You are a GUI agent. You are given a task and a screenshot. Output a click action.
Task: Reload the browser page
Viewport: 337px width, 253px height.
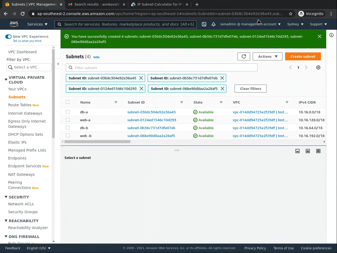[x=23, y=14]
